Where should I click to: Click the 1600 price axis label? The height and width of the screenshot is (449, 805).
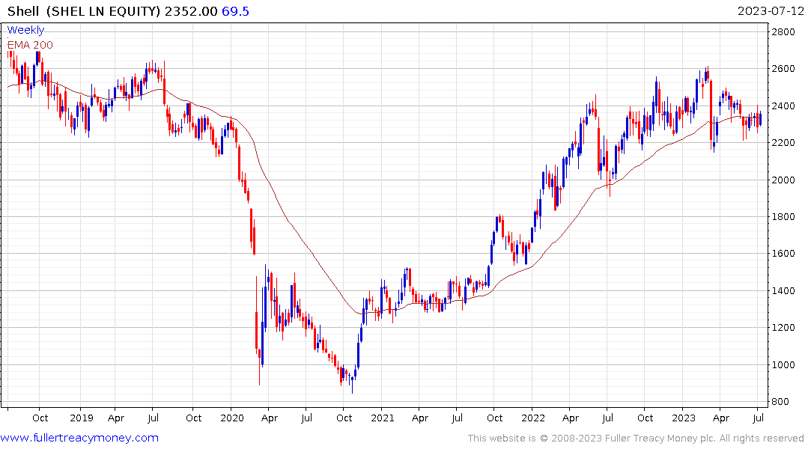coord(783,254)
